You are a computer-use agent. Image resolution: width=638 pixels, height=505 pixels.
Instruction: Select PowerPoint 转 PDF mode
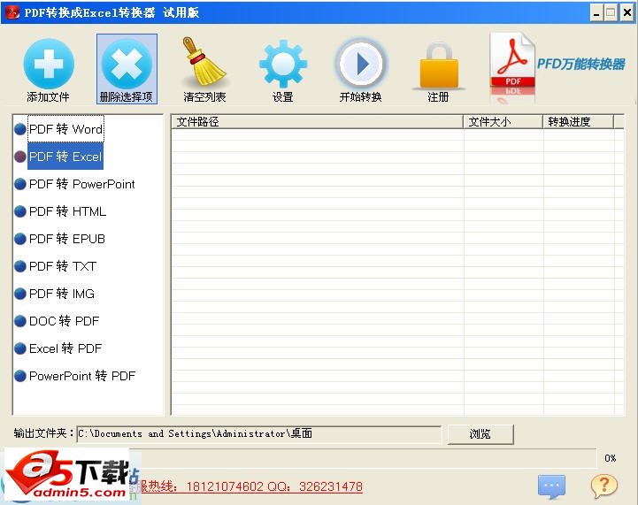(82, 376)
